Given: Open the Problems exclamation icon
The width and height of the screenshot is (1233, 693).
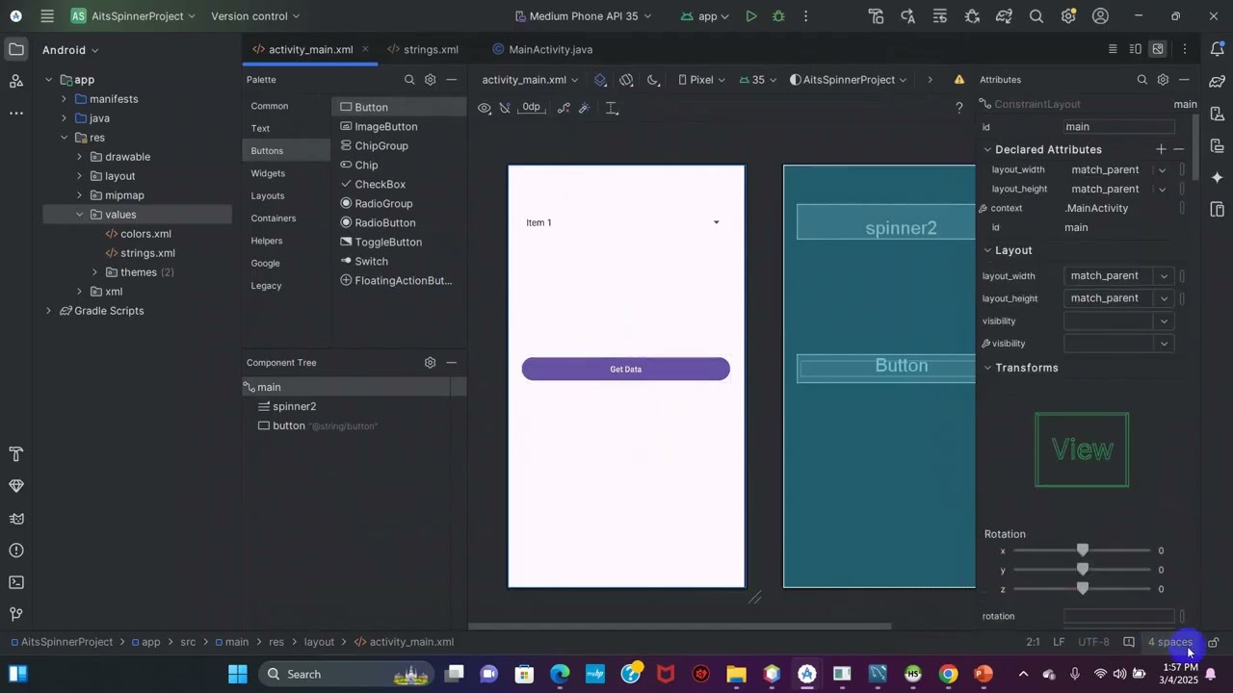Looking at the screenshot, I should pyautogui.click(x=16, y=551).
